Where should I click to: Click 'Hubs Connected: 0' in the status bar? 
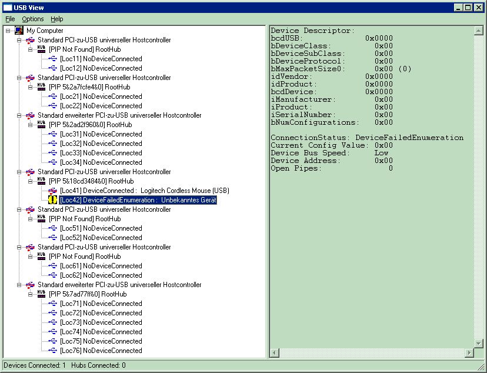coord(98,365)
